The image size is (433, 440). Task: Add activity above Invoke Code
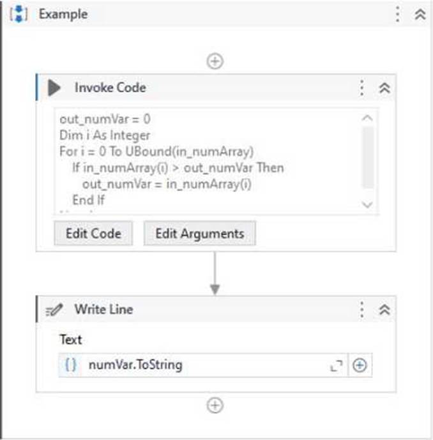[x=215, y=61]
